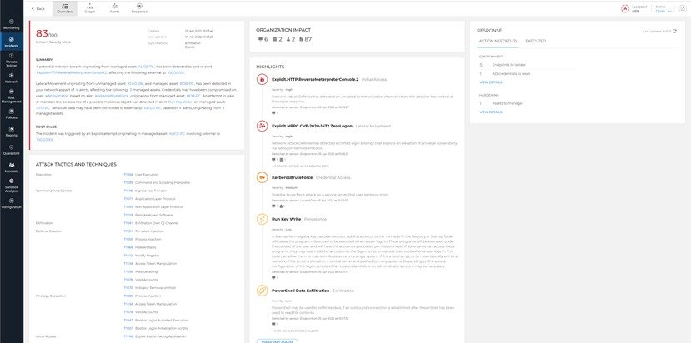Image resolution: width=691 pixels, height=343 pixels.
Task: Open Sandbox Analyzer in sidebar
Action: tap(11, 186)
